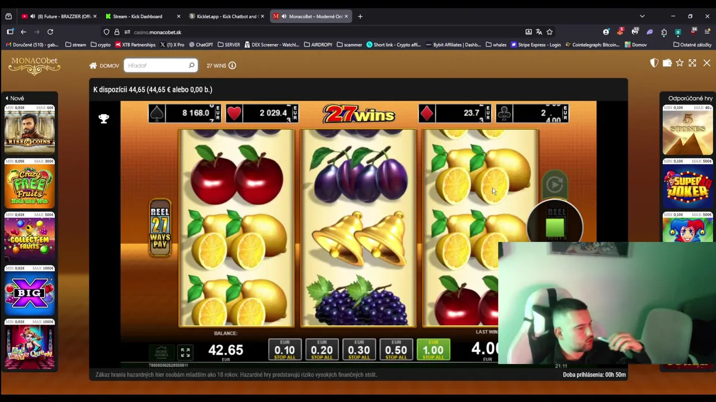Click the shield icon in casino header
716x402 pixels.
pyautogui.click(x=654, y=63)
